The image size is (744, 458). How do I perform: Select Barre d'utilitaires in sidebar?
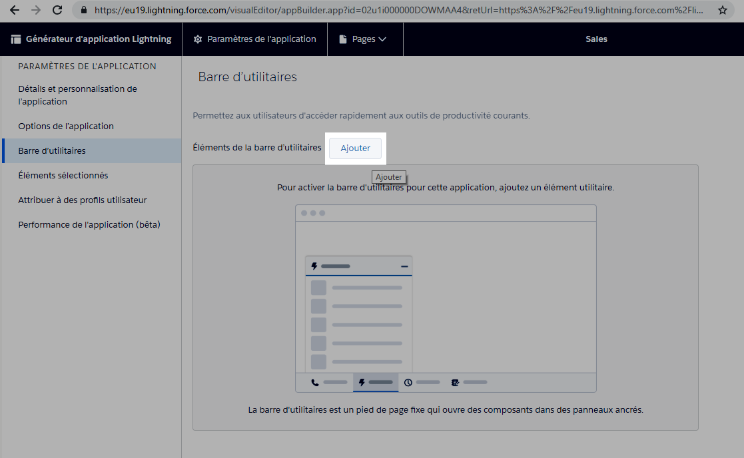(x=91, y=150)
